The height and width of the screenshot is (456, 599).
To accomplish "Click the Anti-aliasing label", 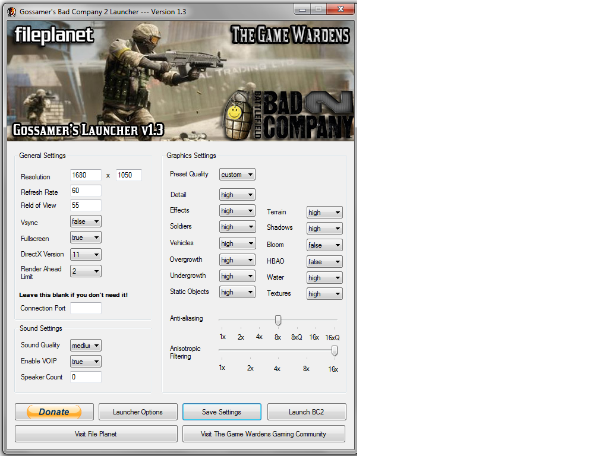I will point(187,318).
